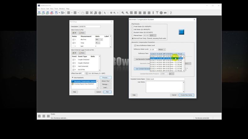Click the Create New Series button

tap(186, 95)
